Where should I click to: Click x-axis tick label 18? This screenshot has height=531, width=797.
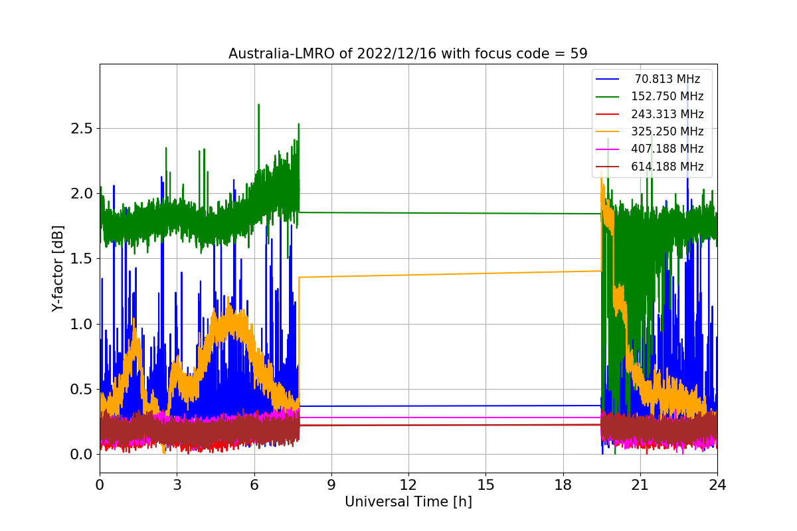(563, 485)
